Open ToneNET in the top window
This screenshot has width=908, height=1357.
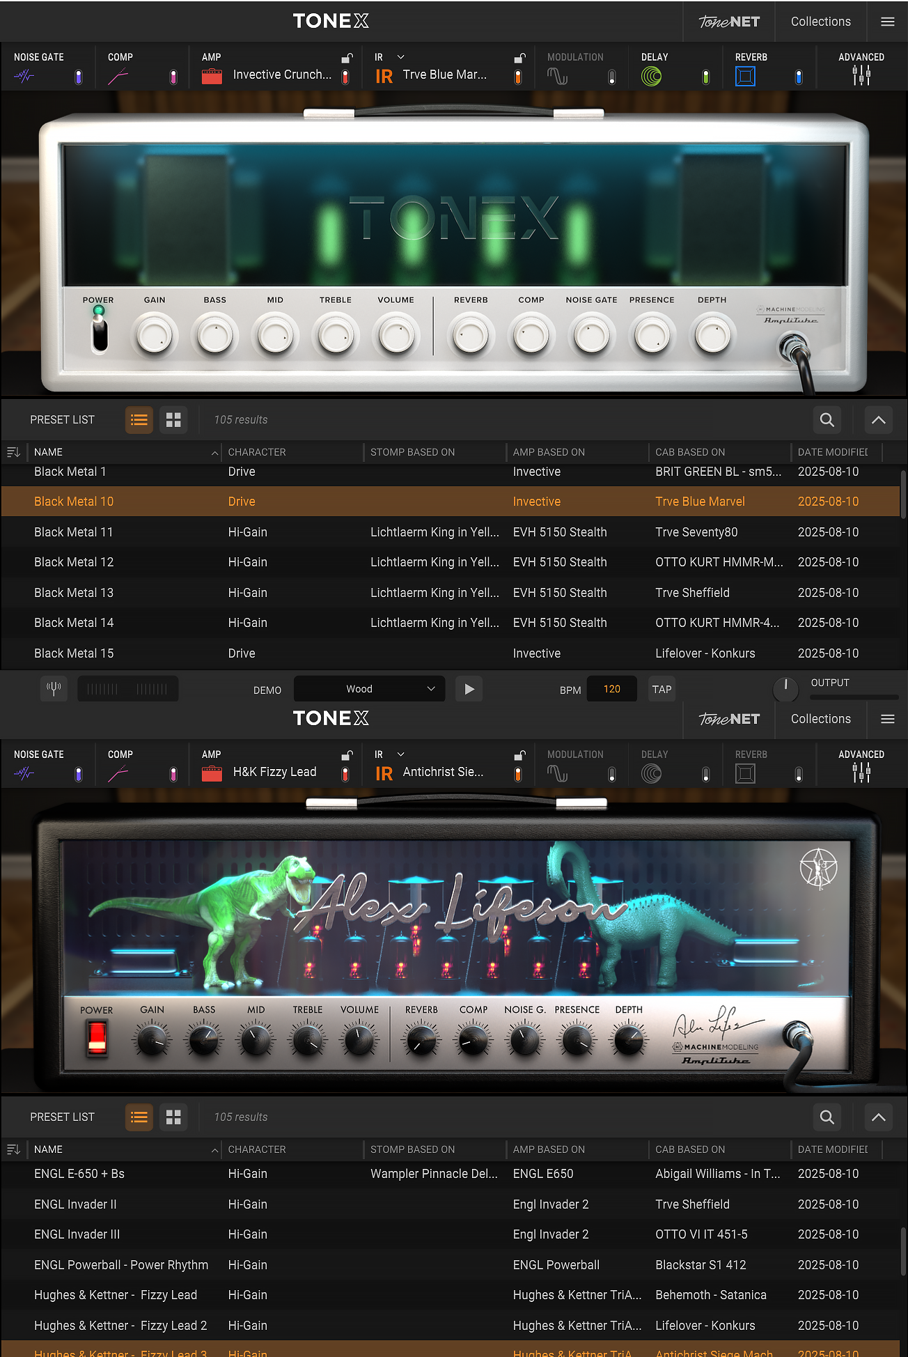click(x=729, y=22)
